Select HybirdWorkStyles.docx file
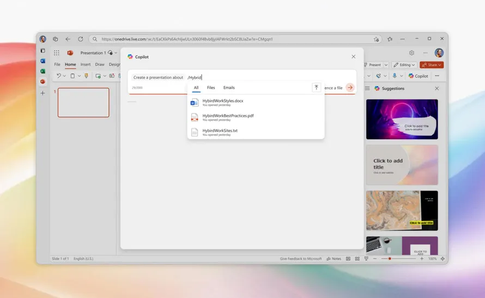 click(x=256, y=102)
